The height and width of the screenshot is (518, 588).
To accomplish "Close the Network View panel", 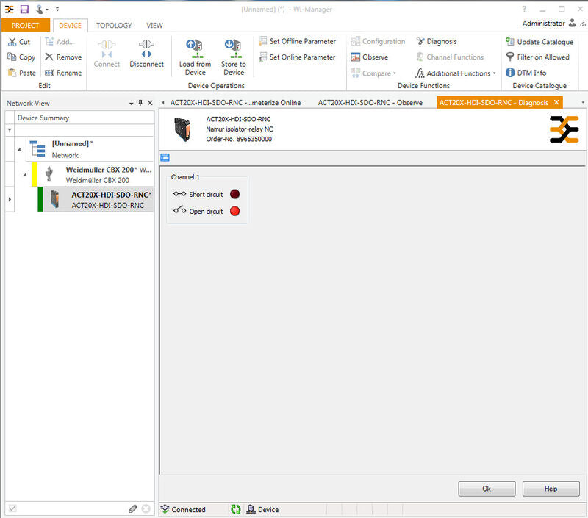I will [x=150, y=103].
